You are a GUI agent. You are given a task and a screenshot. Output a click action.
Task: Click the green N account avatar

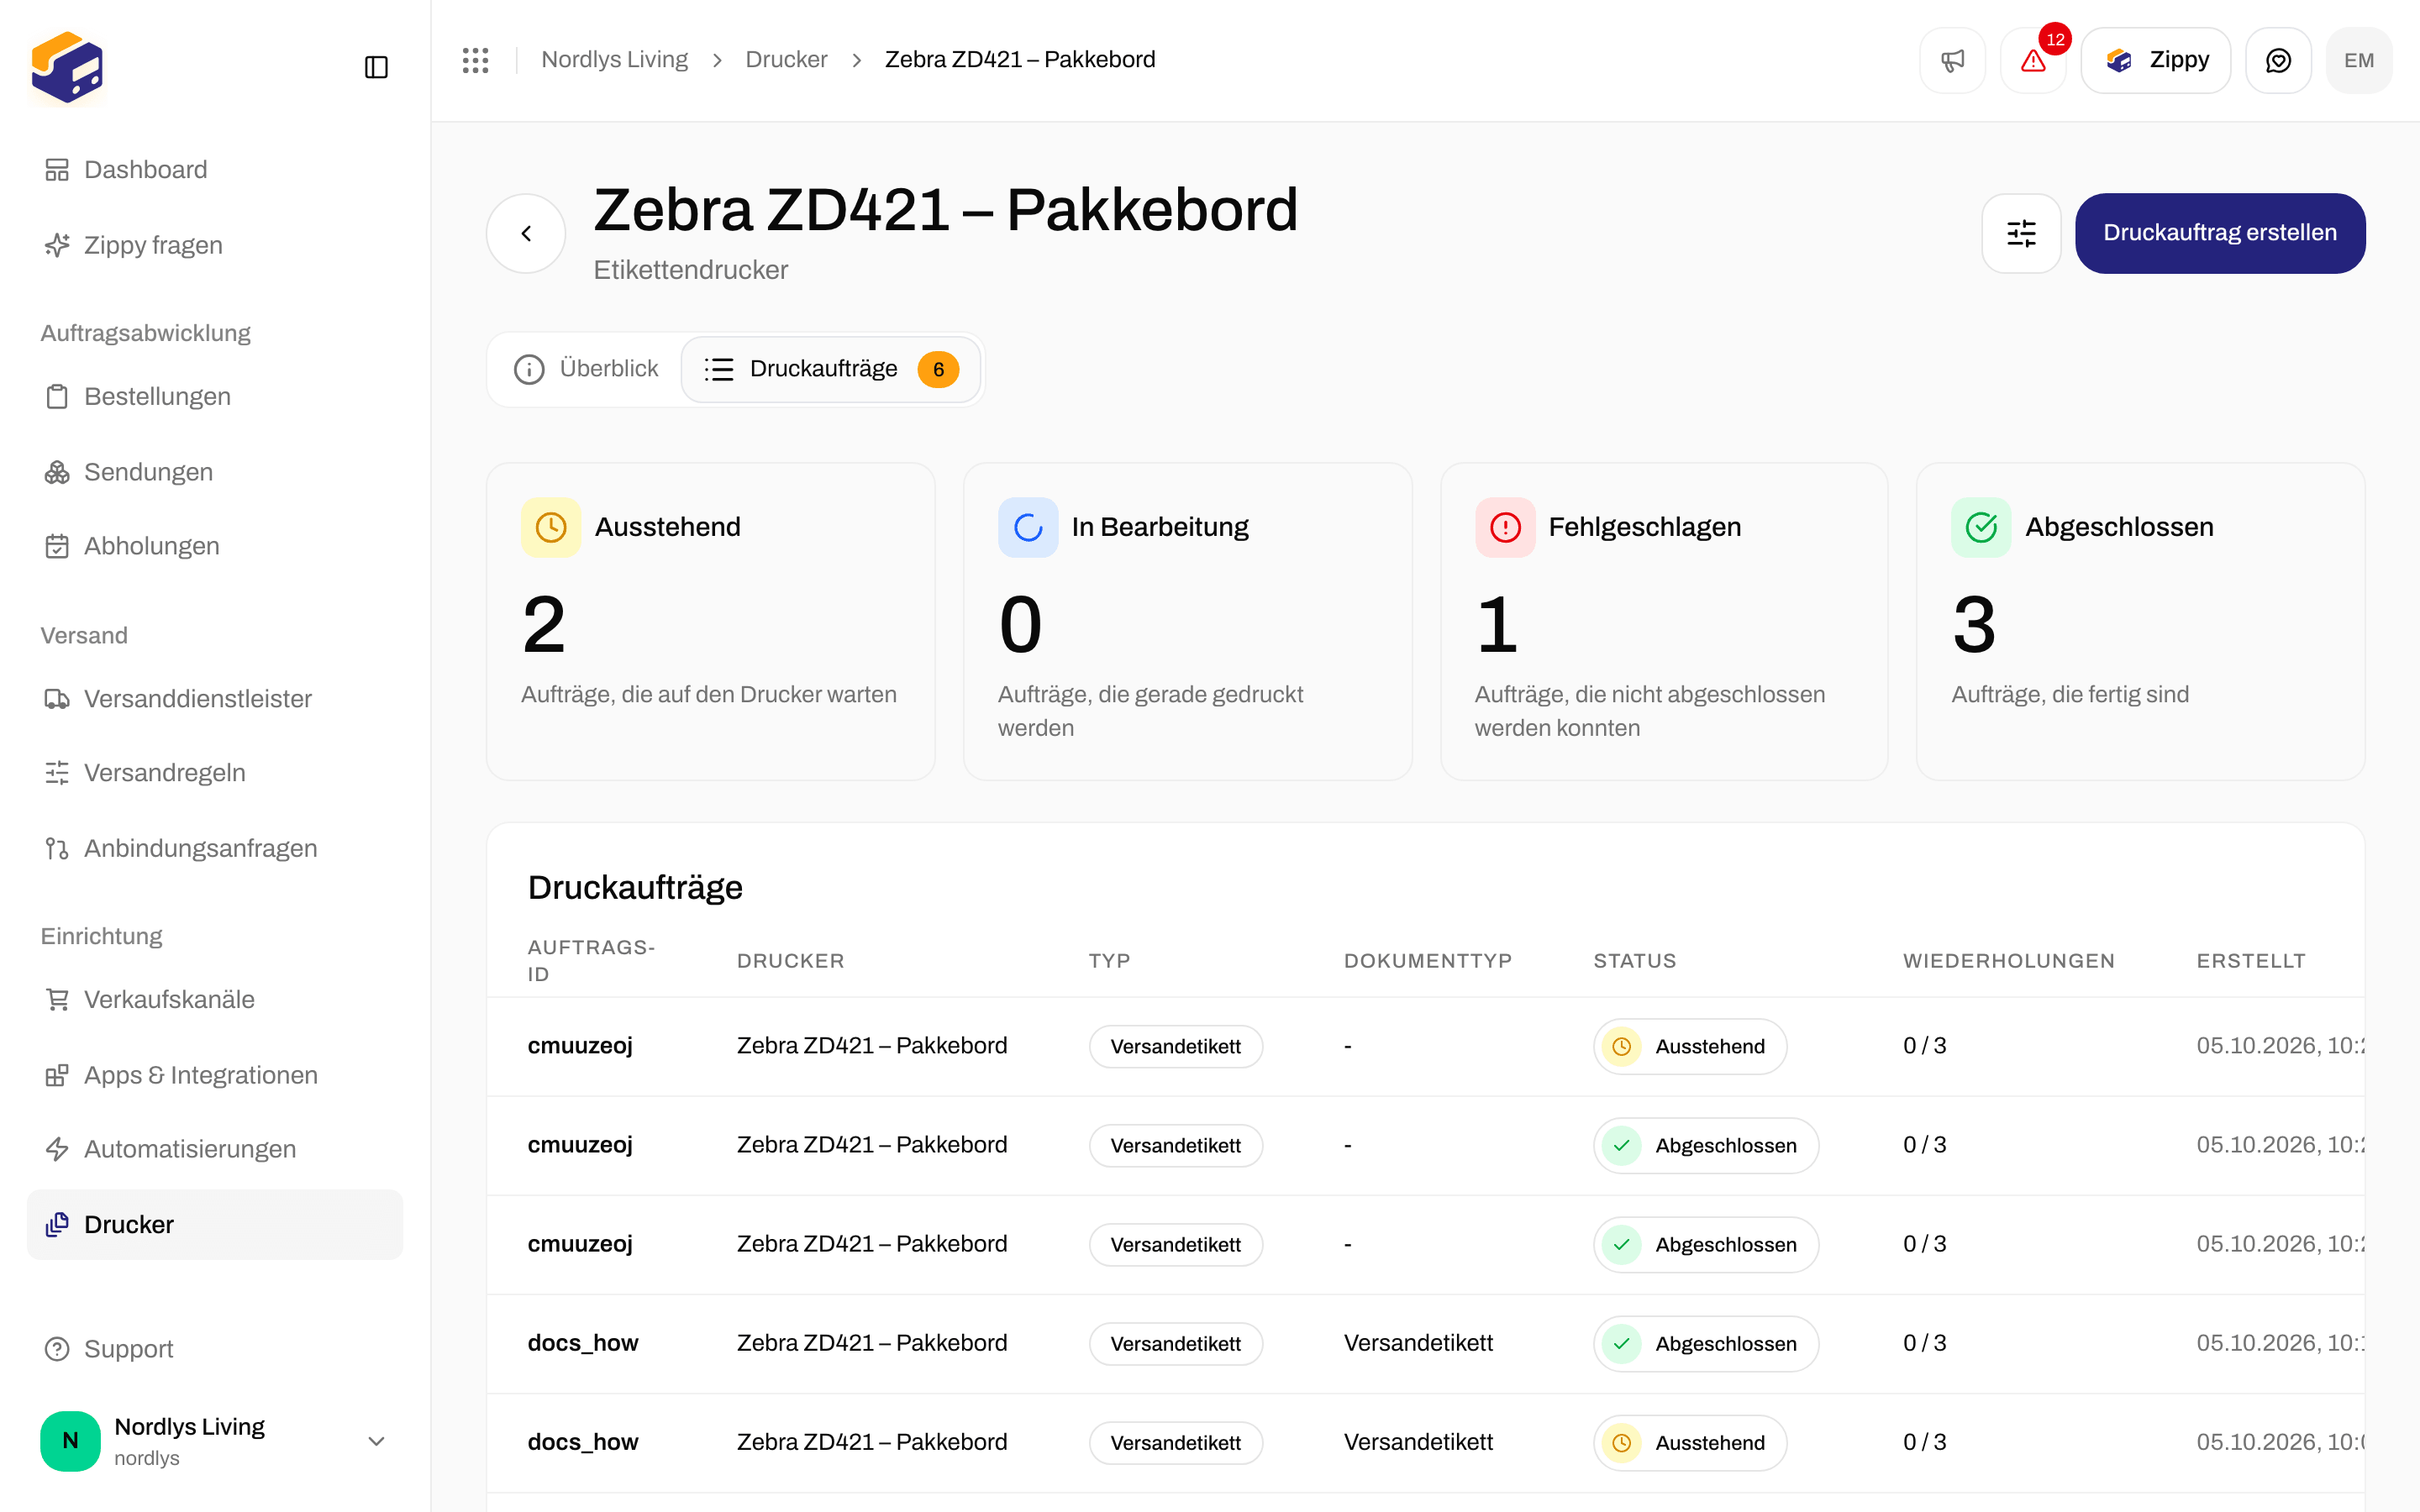click(70, 1441)
